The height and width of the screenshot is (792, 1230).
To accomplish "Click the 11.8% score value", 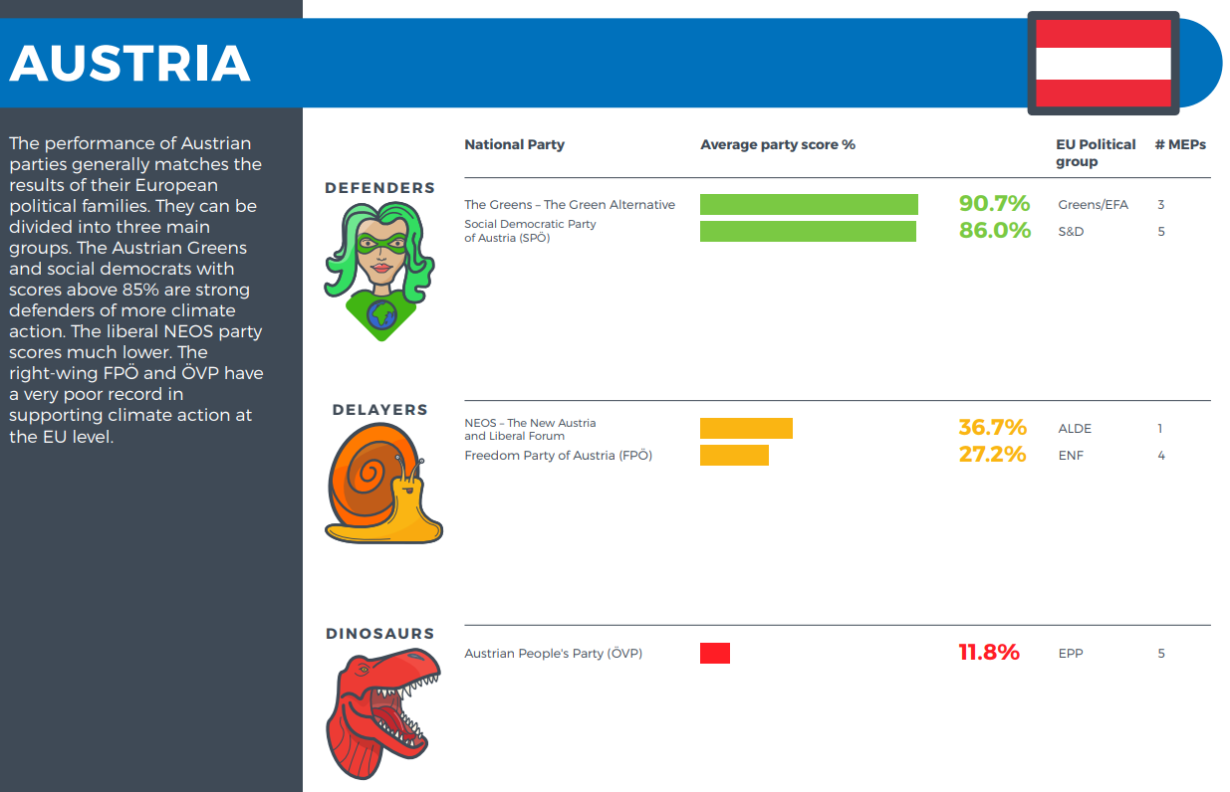I will pos(989,653).
